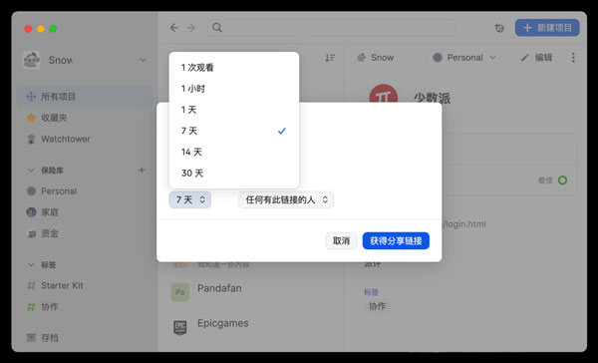Click the Watchtower tower icon
This screenshot has width=598, height=363.
pyautogui.click(x=31, y=139)
